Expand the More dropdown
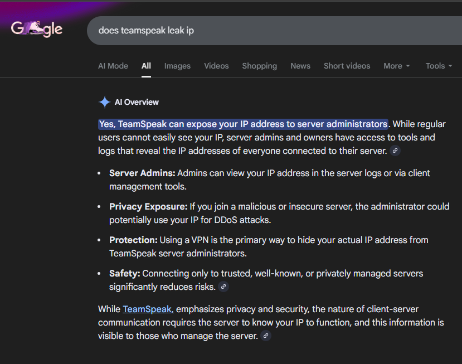The height and width of the screenshot is (364, 462). pyautogui.click(x=397, y=66)
